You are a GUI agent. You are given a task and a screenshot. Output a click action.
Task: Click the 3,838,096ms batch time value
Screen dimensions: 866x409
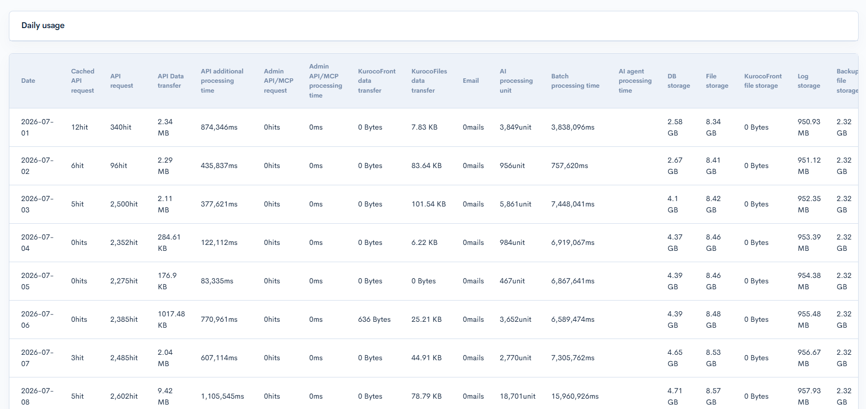pos(573,127)
